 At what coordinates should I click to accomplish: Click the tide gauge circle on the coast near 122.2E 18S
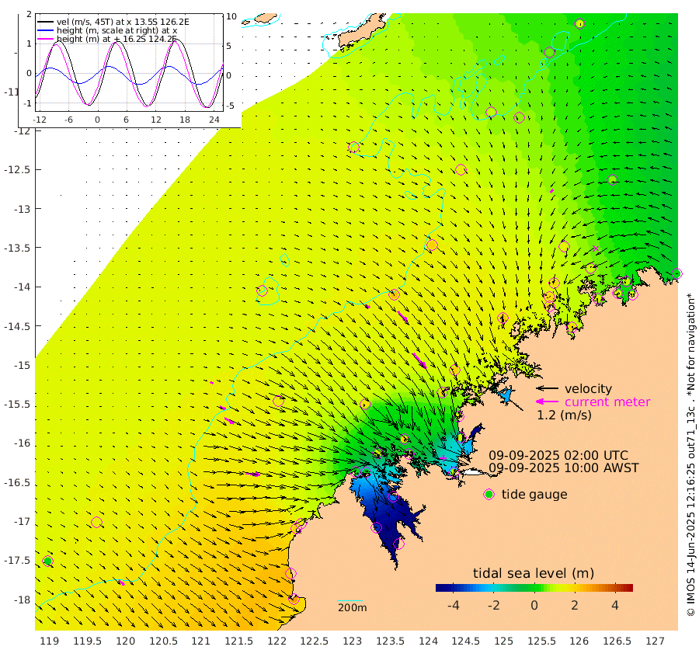click(x=294, y=599)
